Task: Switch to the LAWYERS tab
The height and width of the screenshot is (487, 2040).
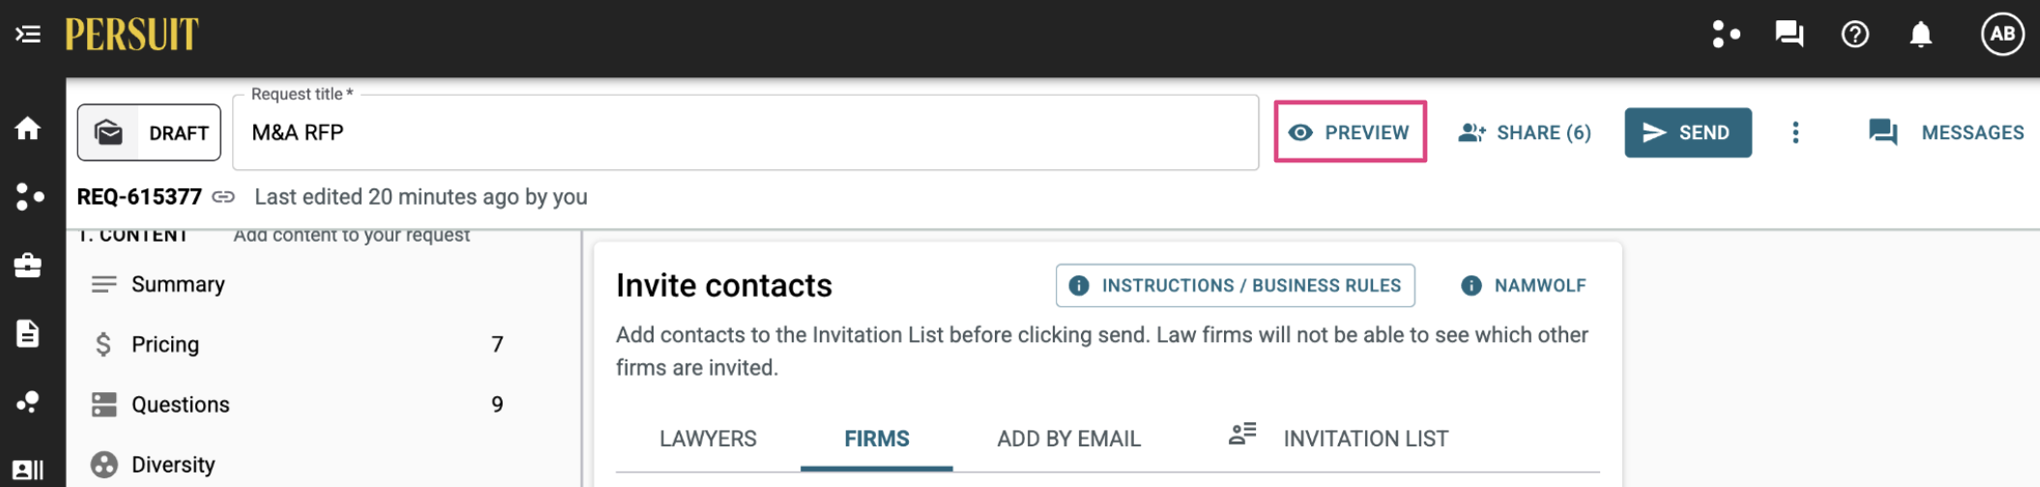Action: [x=708, y=439]
